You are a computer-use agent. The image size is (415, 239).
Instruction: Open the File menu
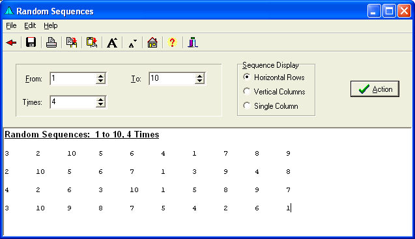pyautogui.click(x=11, y=25)
